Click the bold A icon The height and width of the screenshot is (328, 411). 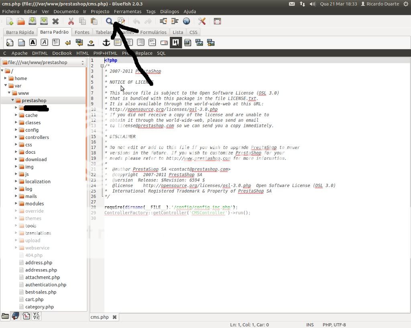tap(33, 42)
